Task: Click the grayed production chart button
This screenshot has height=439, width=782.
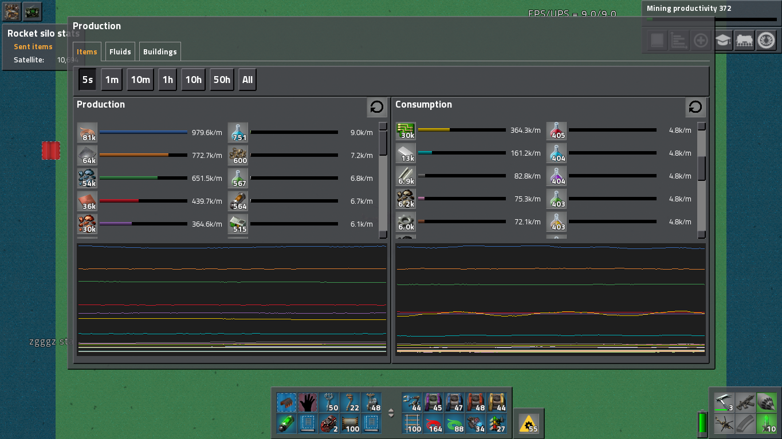Action: (x=679, y=41)
